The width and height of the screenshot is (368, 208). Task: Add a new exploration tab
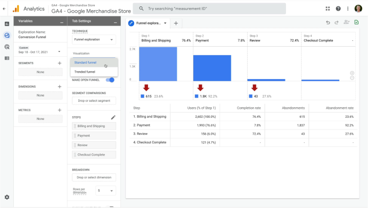click(x=176, y=23)
